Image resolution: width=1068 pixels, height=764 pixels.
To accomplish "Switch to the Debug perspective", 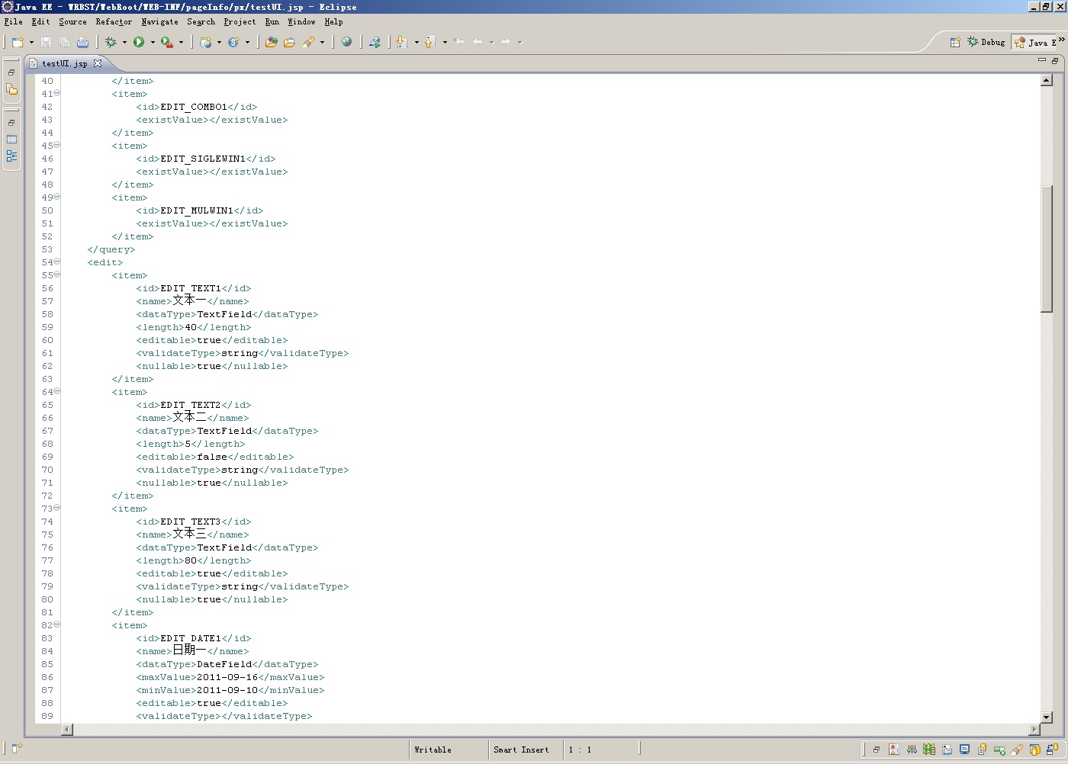I will [986, 42].
